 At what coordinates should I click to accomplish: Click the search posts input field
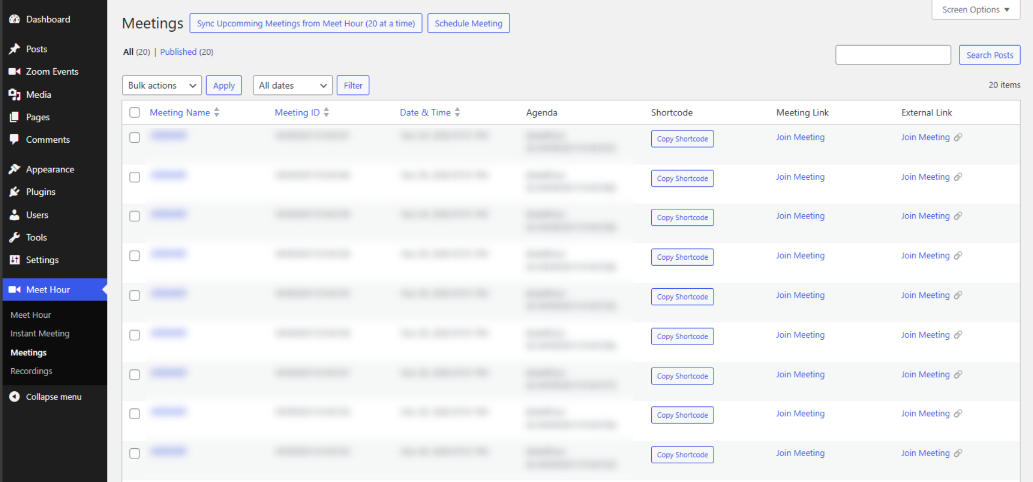point(893,55)
